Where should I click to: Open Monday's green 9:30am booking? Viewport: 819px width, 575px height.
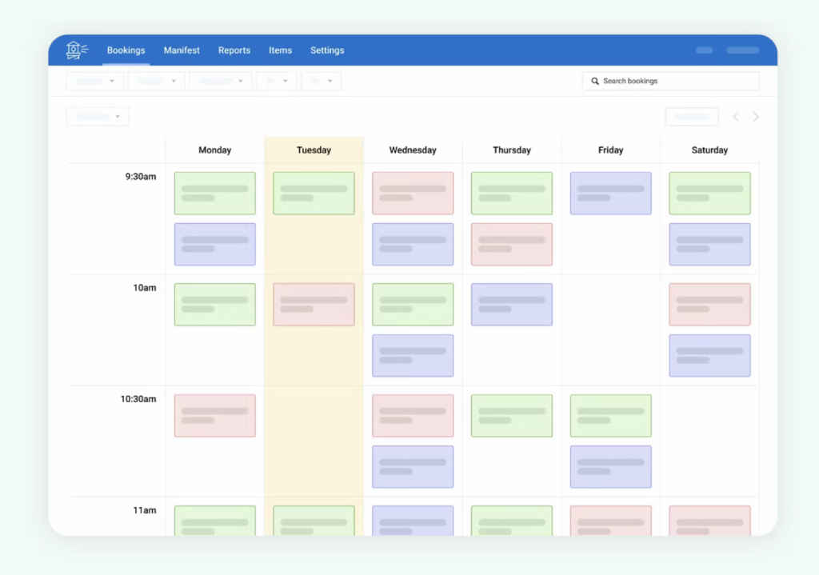[x=215, y=194]
